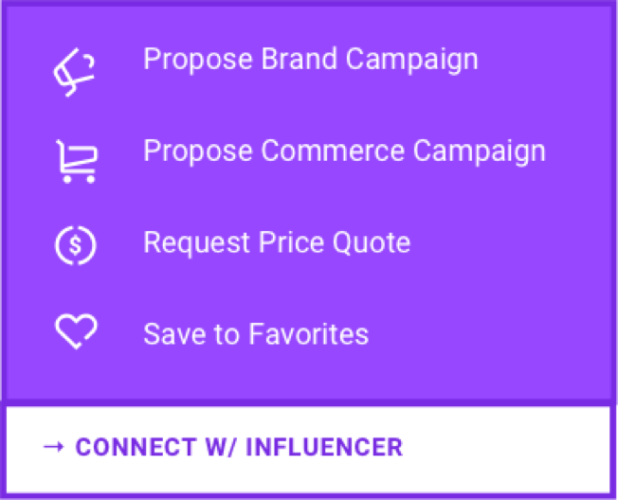Click the 'Favorites' label text
618x500 pixels.
click(x=309, y=334)
